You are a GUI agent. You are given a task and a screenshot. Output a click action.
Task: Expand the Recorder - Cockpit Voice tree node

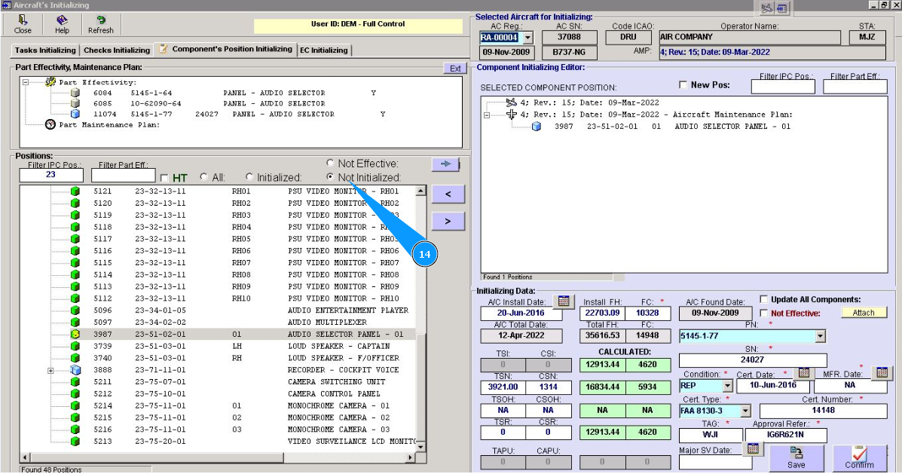coord(50,370)
